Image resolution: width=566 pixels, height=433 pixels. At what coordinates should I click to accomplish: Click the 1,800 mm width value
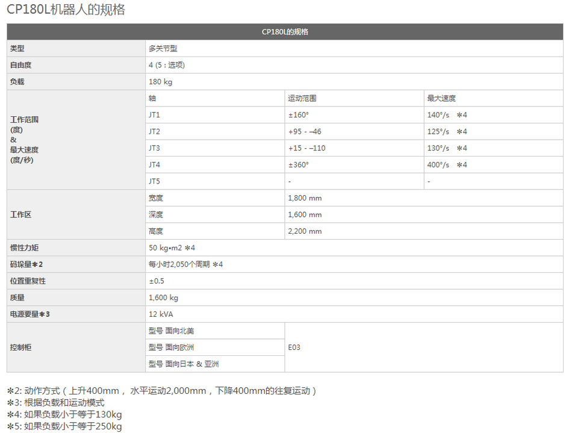pyautogui.click(x=305, y=198)
